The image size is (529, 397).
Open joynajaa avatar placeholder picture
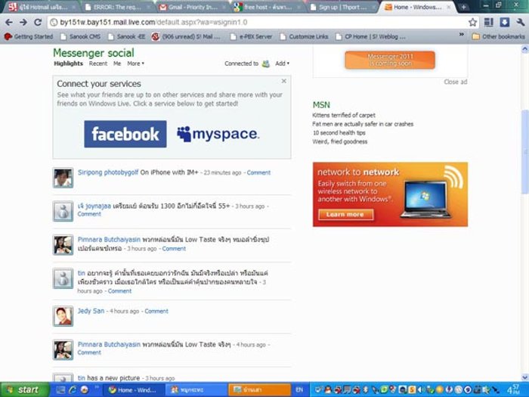(x=63, y=211)
